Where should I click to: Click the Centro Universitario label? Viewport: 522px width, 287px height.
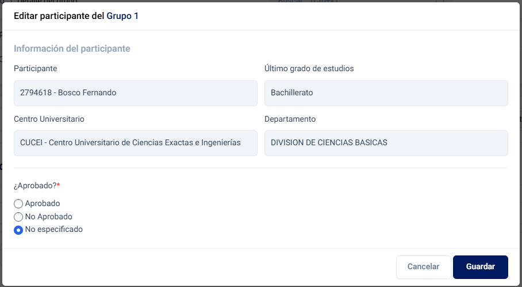49,119
